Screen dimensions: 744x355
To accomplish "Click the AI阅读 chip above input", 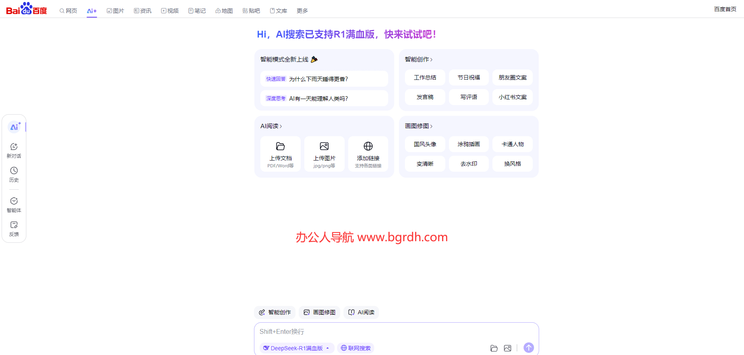I will coord(361,312).
